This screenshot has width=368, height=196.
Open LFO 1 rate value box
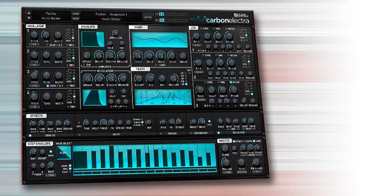pos(197,45)
